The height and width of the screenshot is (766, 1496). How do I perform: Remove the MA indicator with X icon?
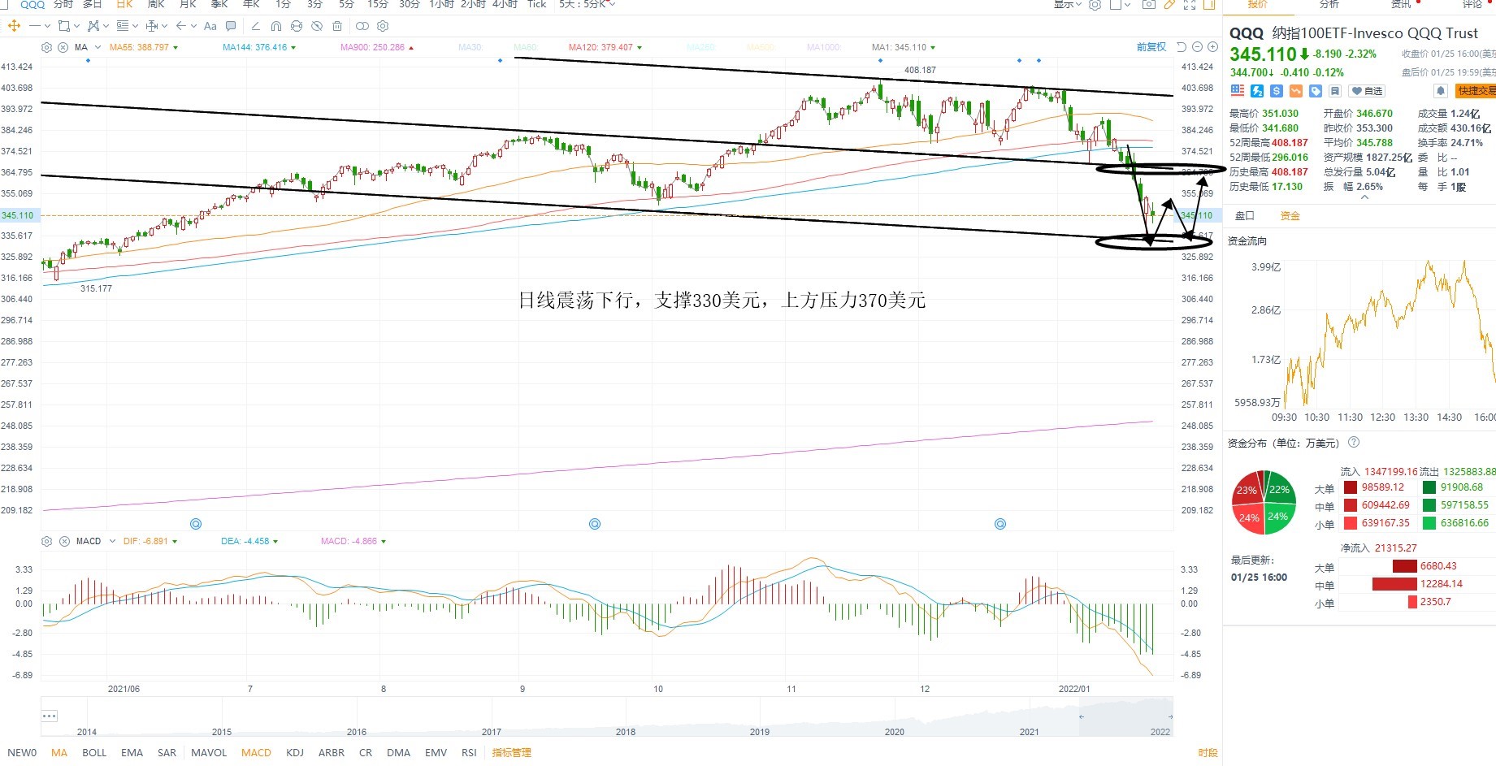63,47
